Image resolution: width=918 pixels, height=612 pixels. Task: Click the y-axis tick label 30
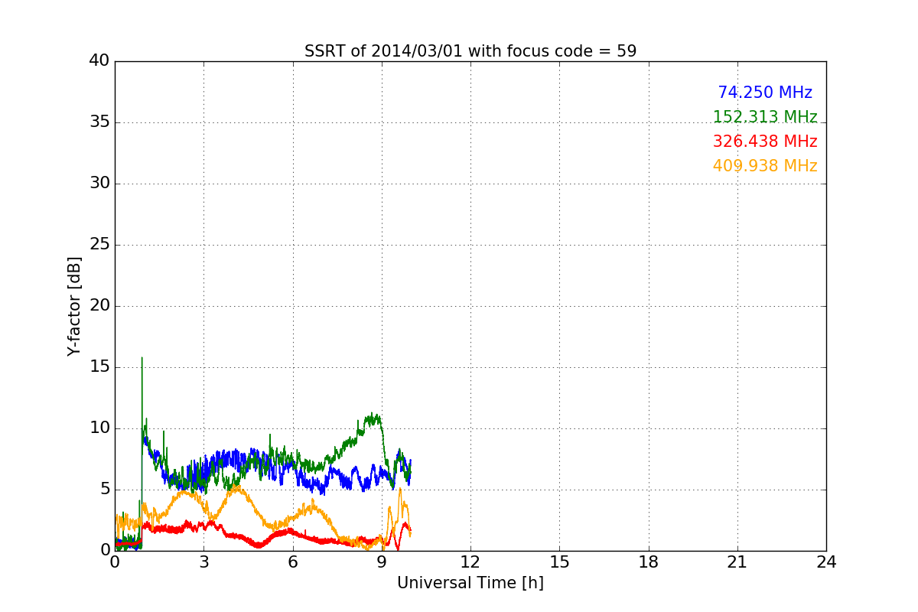[99, 184]
